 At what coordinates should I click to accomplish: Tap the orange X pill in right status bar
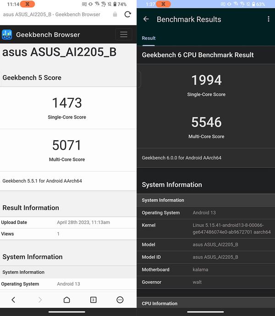[164, 4]
